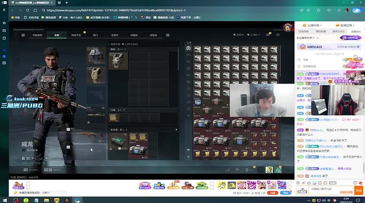The image size is (365, 203).
Task: Open the 腾讯视频 bookmark
Action: point(49,17)
